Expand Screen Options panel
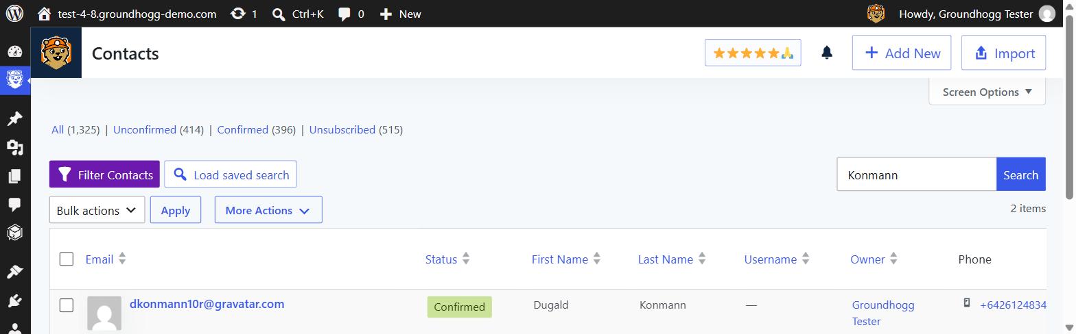Image resolution: width=1076 pixels, height=334 pixels. (987, 92)
